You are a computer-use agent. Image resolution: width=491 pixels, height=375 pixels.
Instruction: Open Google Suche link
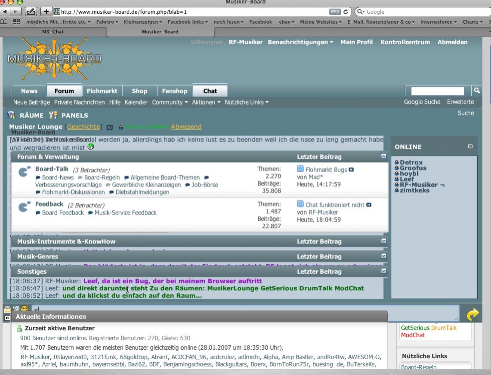click(x=422, y=102)
